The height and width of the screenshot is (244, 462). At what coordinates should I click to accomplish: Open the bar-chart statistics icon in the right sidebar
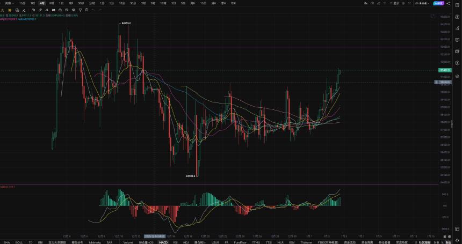(x=457, y=28)
